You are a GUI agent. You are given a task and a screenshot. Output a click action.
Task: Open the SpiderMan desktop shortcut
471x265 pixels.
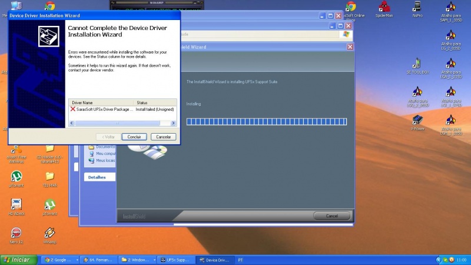384,9
